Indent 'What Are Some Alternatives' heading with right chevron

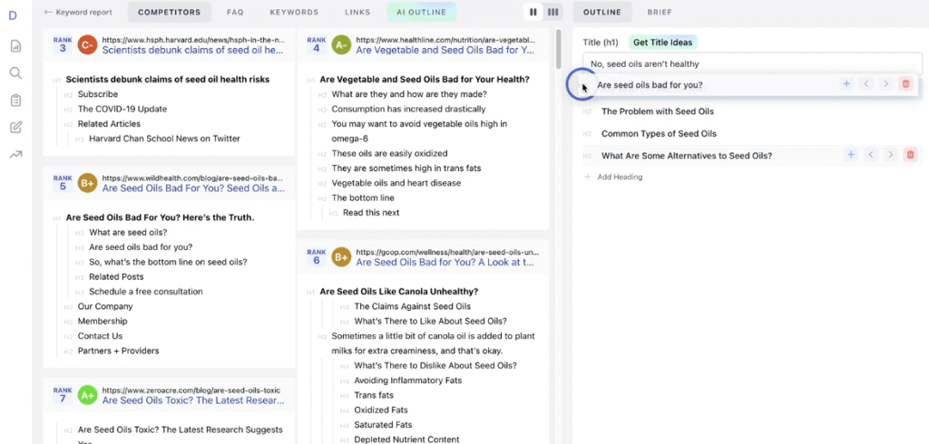tap(891, 155)
